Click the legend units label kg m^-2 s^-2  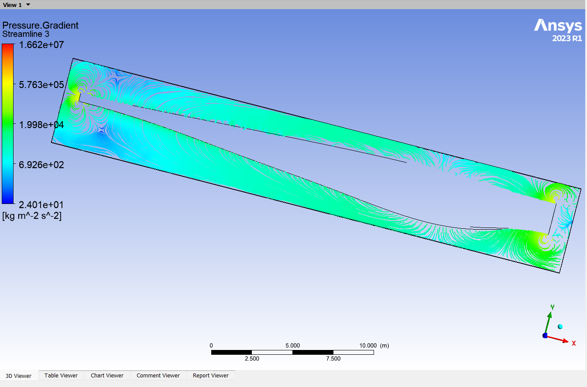click(32, 215)
